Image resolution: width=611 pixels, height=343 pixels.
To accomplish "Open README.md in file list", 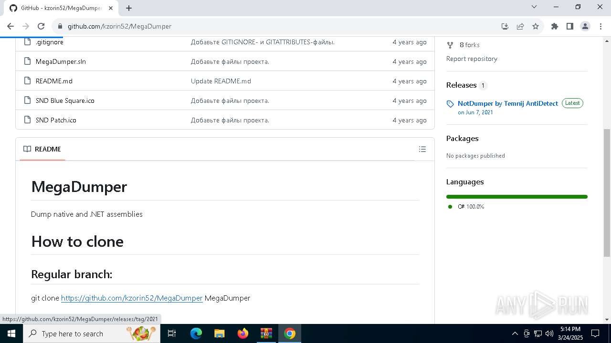I will click(x=54, y=81).
